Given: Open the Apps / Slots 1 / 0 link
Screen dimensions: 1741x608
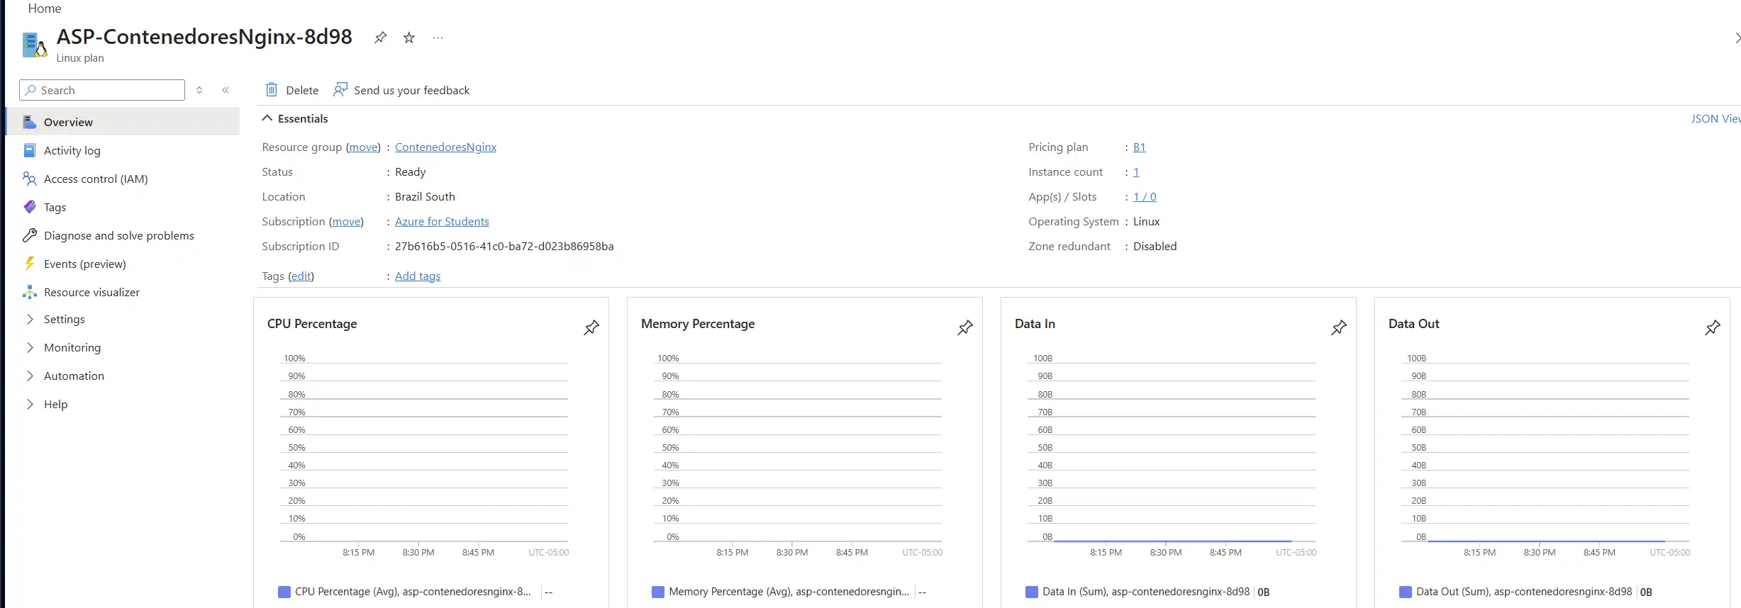Looking at the screenshot, I should point(1145,196).
